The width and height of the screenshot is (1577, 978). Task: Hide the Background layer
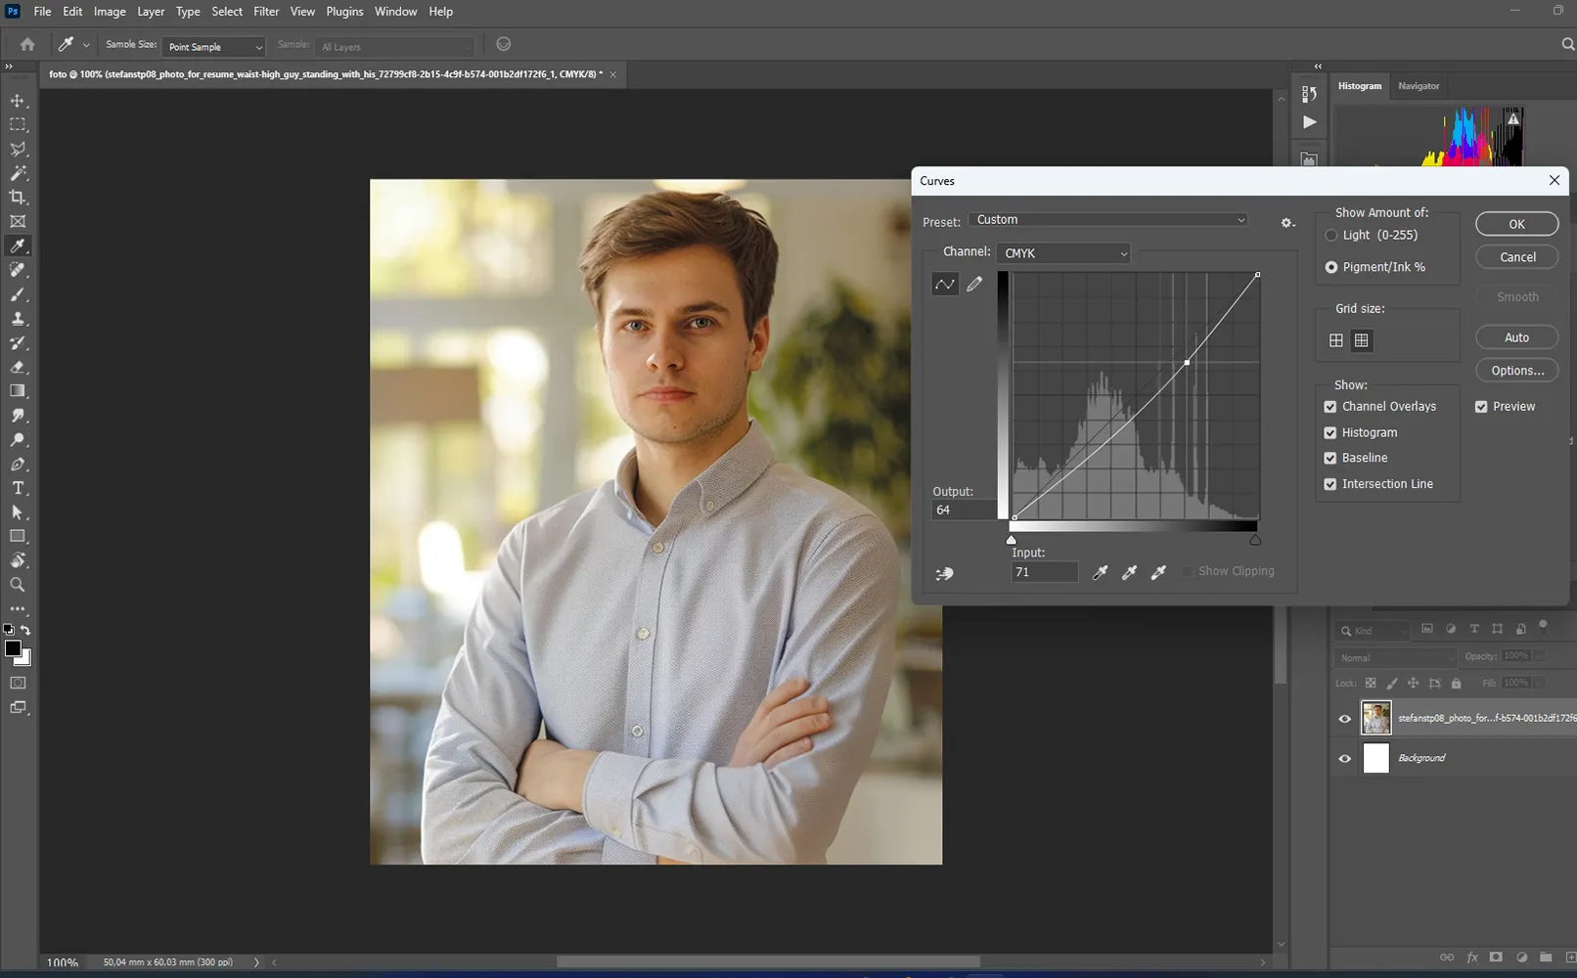[x=1344, y=758]
